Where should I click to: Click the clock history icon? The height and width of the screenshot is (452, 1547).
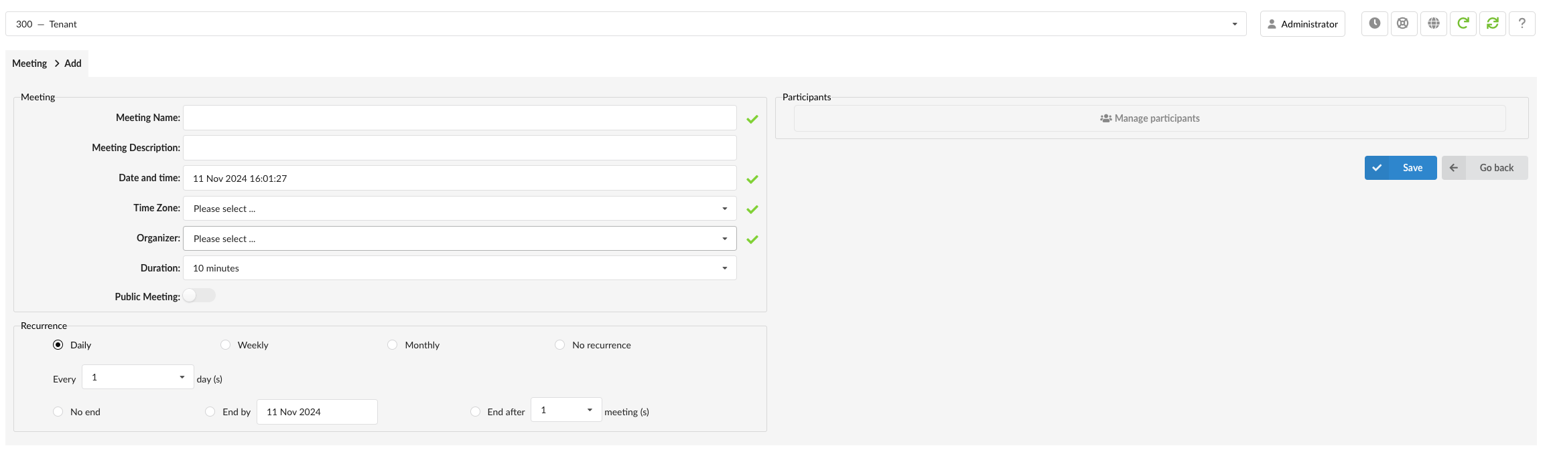point(1374,23)
